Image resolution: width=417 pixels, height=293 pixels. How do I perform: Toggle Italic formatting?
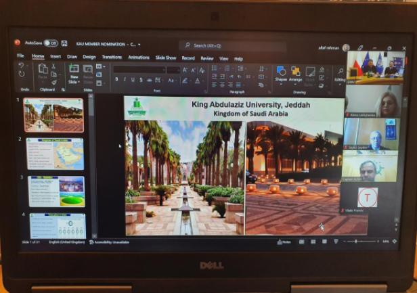tap(125, 79)
